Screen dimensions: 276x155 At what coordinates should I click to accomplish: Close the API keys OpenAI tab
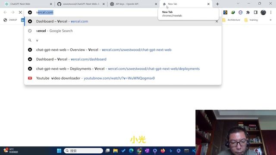[156, 4]
